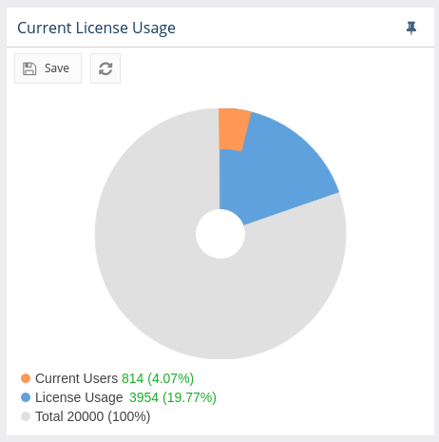Image resolution: width=439 pixels, height=442 pixels.
Task: Select the orange Current Users pie slice
Action: (232, 130)
